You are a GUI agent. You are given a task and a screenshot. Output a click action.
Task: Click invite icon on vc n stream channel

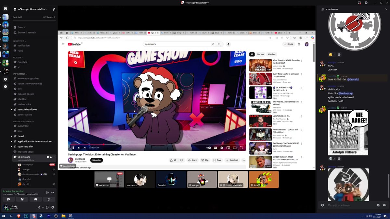[x=51, y=157]
